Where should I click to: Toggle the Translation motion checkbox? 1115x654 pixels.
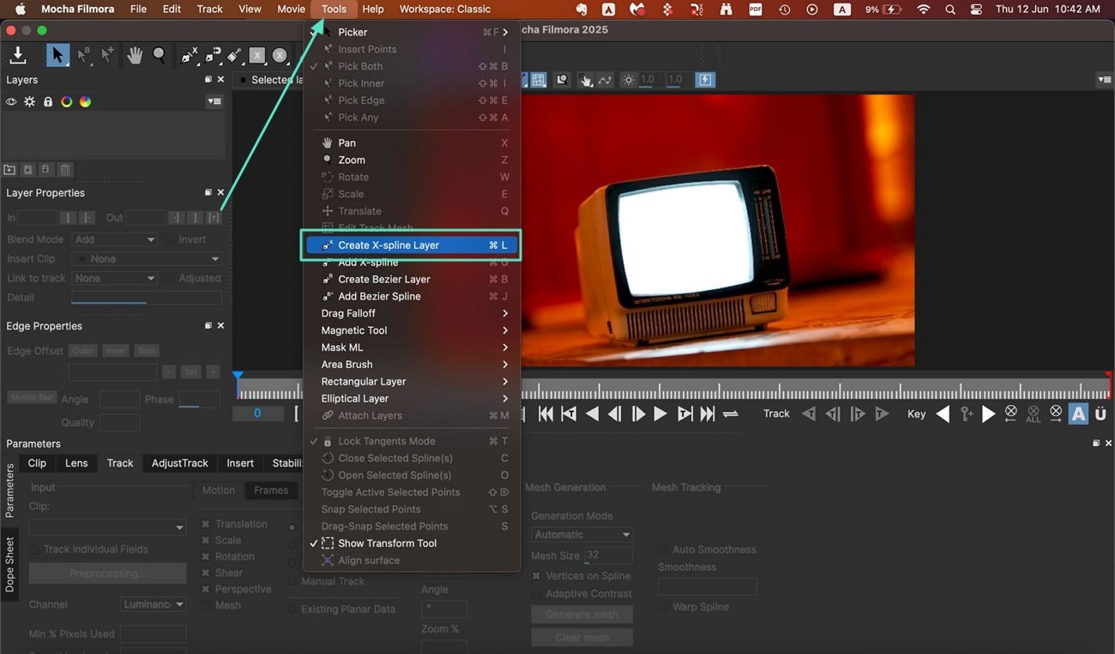206,524
